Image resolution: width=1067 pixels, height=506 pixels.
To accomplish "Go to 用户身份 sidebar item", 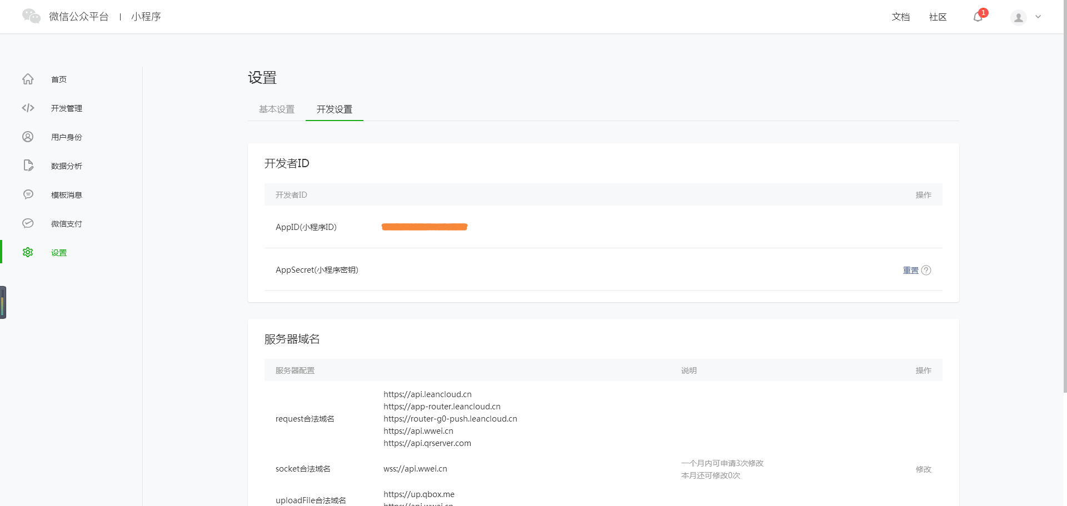I will (x=67, y=137).
